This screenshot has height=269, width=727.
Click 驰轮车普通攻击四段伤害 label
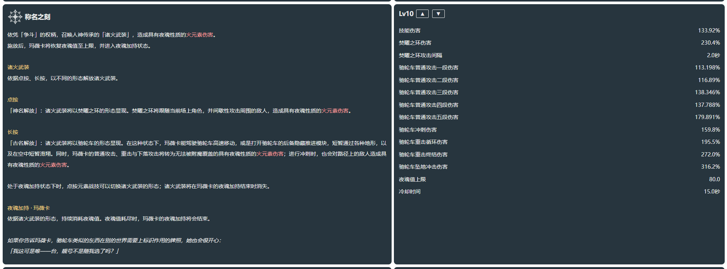(429, 105)
